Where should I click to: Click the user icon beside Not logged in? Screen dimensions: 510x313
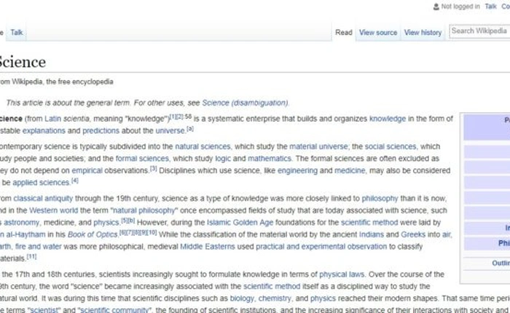[x=436, y=7]
